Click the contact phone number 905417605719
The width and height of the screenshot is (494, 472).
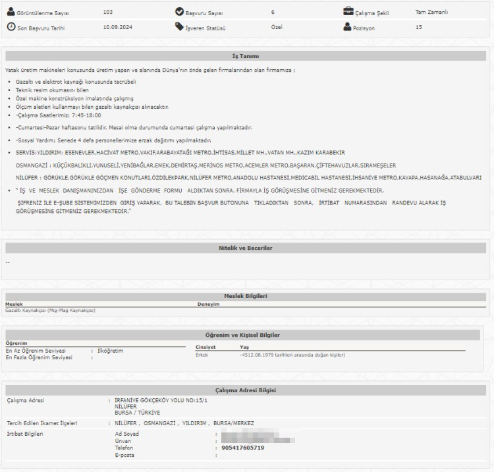(243, 448)
